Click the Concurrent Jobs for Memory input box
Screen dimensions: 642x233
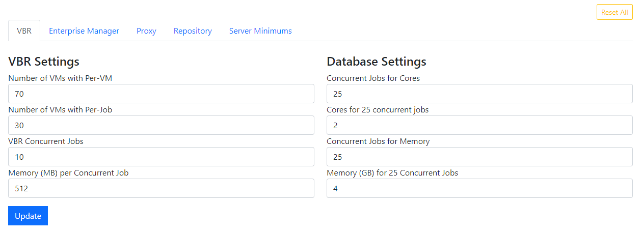pos(479,157)
